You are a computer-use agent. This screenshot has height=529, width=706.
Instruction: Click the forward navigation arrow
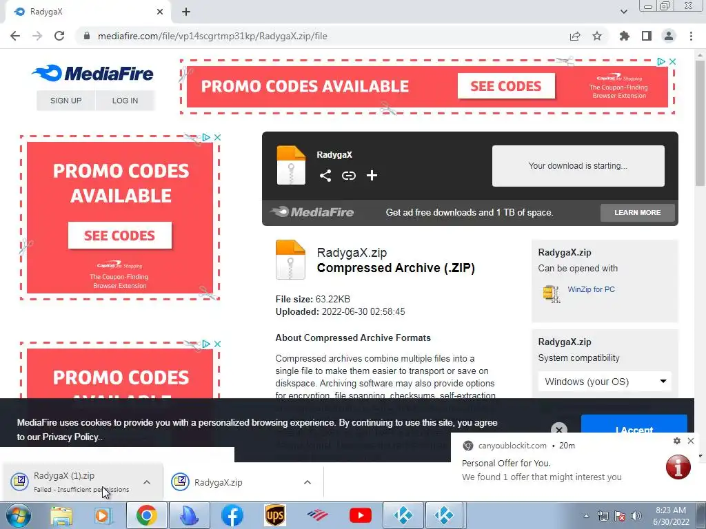point(37,36)
